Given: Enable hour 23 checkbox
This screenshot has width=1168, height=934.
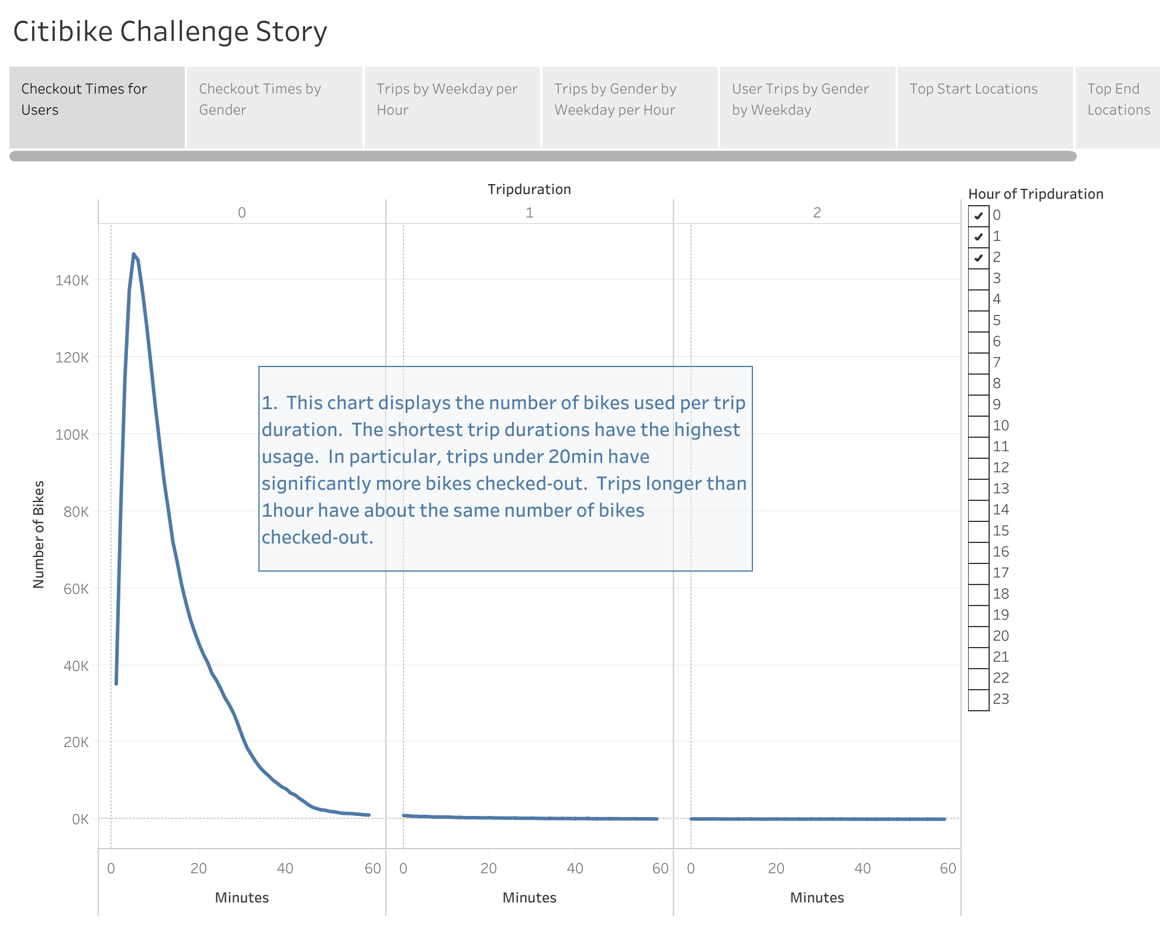Looking at the screenshot, I should (x=979, y=699).
